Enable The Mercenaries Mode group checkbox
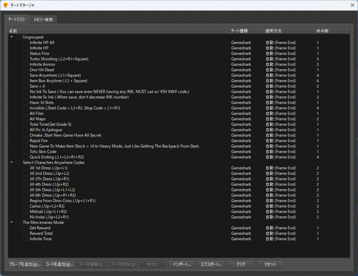Viewport: 358px width, 276px height. click(x=19, y=223)
